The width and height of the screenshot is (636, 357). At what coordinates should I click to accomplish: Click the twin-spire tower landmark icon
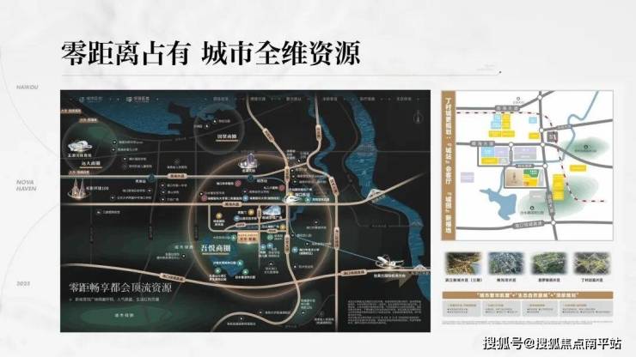coord(79,190)
